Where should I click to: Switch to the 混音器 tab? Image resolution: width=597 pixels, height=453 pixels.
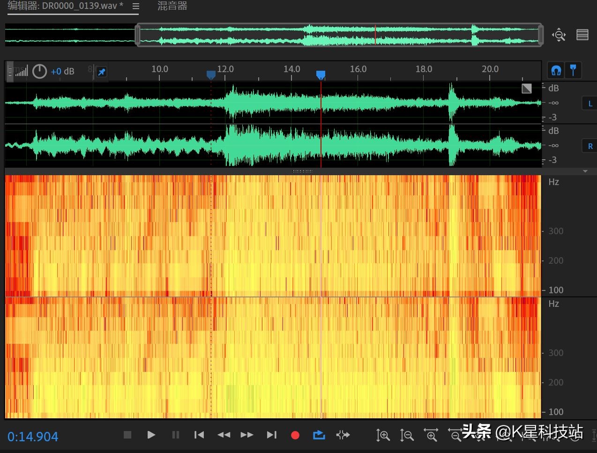click(172, 6)
